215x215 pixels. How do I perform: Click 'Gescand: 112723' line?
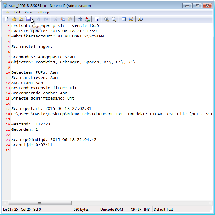click(31, 124)
